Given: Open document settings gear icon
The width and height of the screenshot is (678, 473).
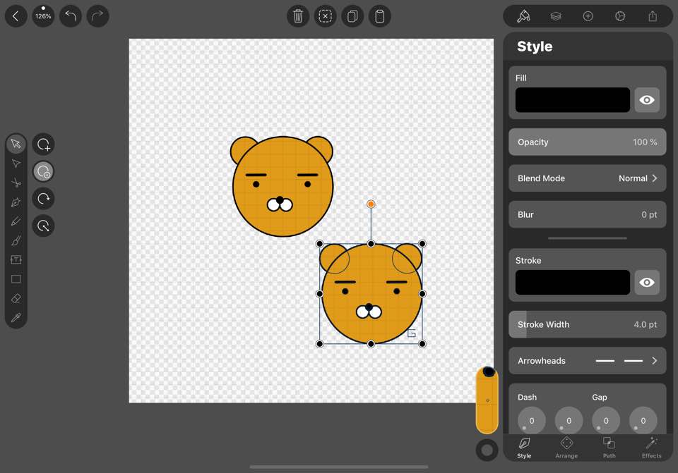Looking at the screenshot, I should click(620, 16).
